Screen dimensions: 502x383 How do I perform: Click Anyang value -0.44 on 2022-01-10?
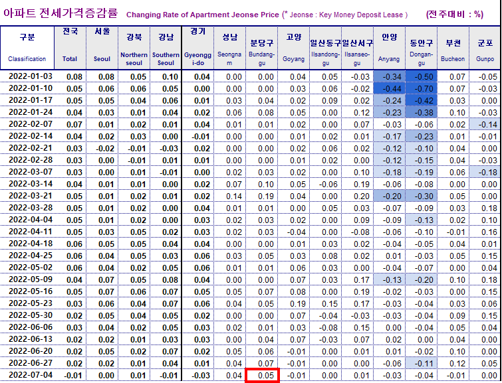click(x=390, y=88)
